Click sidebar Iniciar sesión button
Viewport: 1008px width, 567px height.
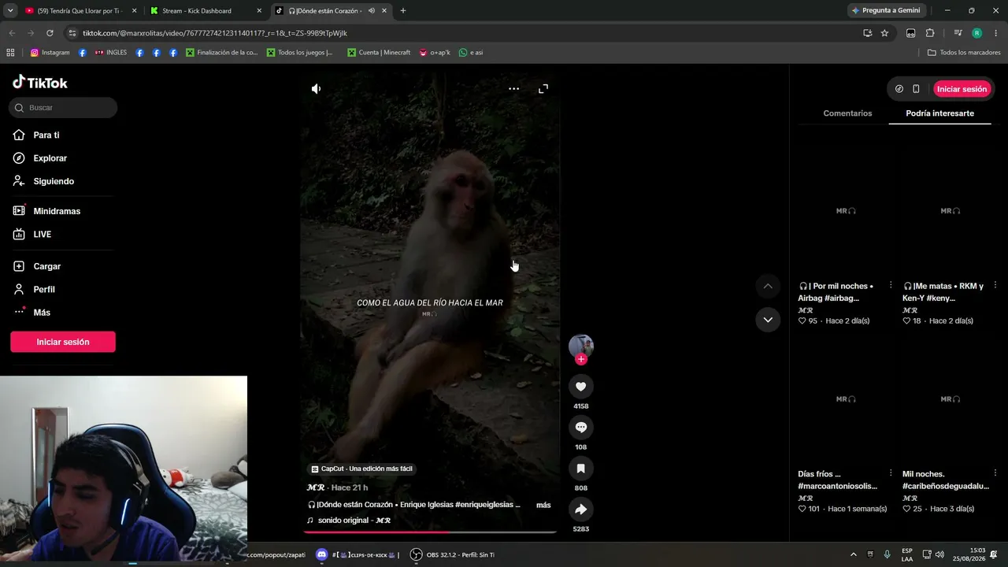click(x=63, y=342)
